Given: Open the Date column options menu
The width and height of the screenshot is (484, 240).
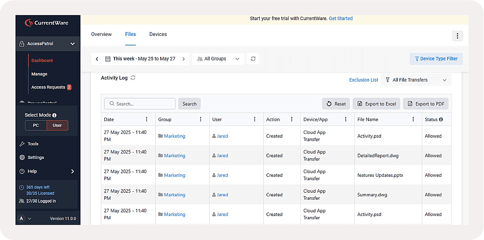Looking at the screenshot, I should click(147, 119).
